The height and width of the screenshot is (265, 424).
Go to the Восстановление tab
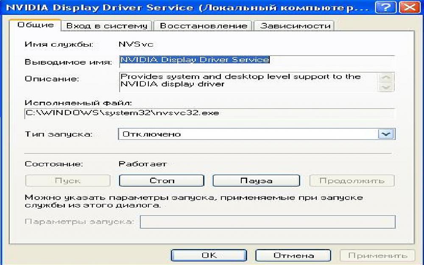point(203,26)
